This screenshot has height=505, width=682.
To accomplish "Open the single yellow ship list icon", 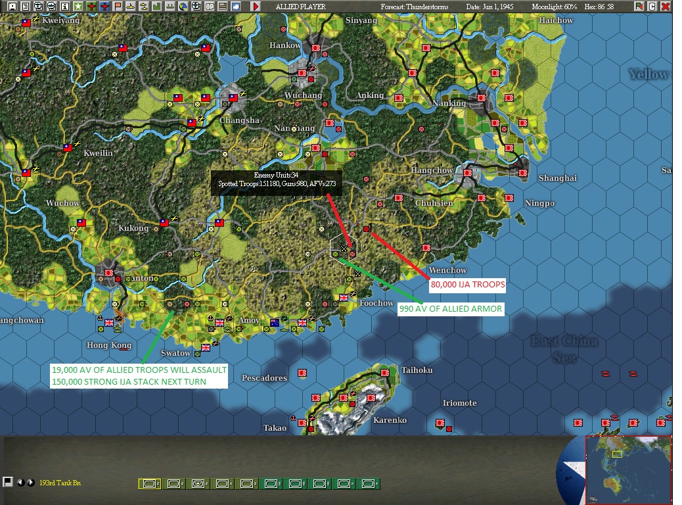I will click(x=131, y=6).
